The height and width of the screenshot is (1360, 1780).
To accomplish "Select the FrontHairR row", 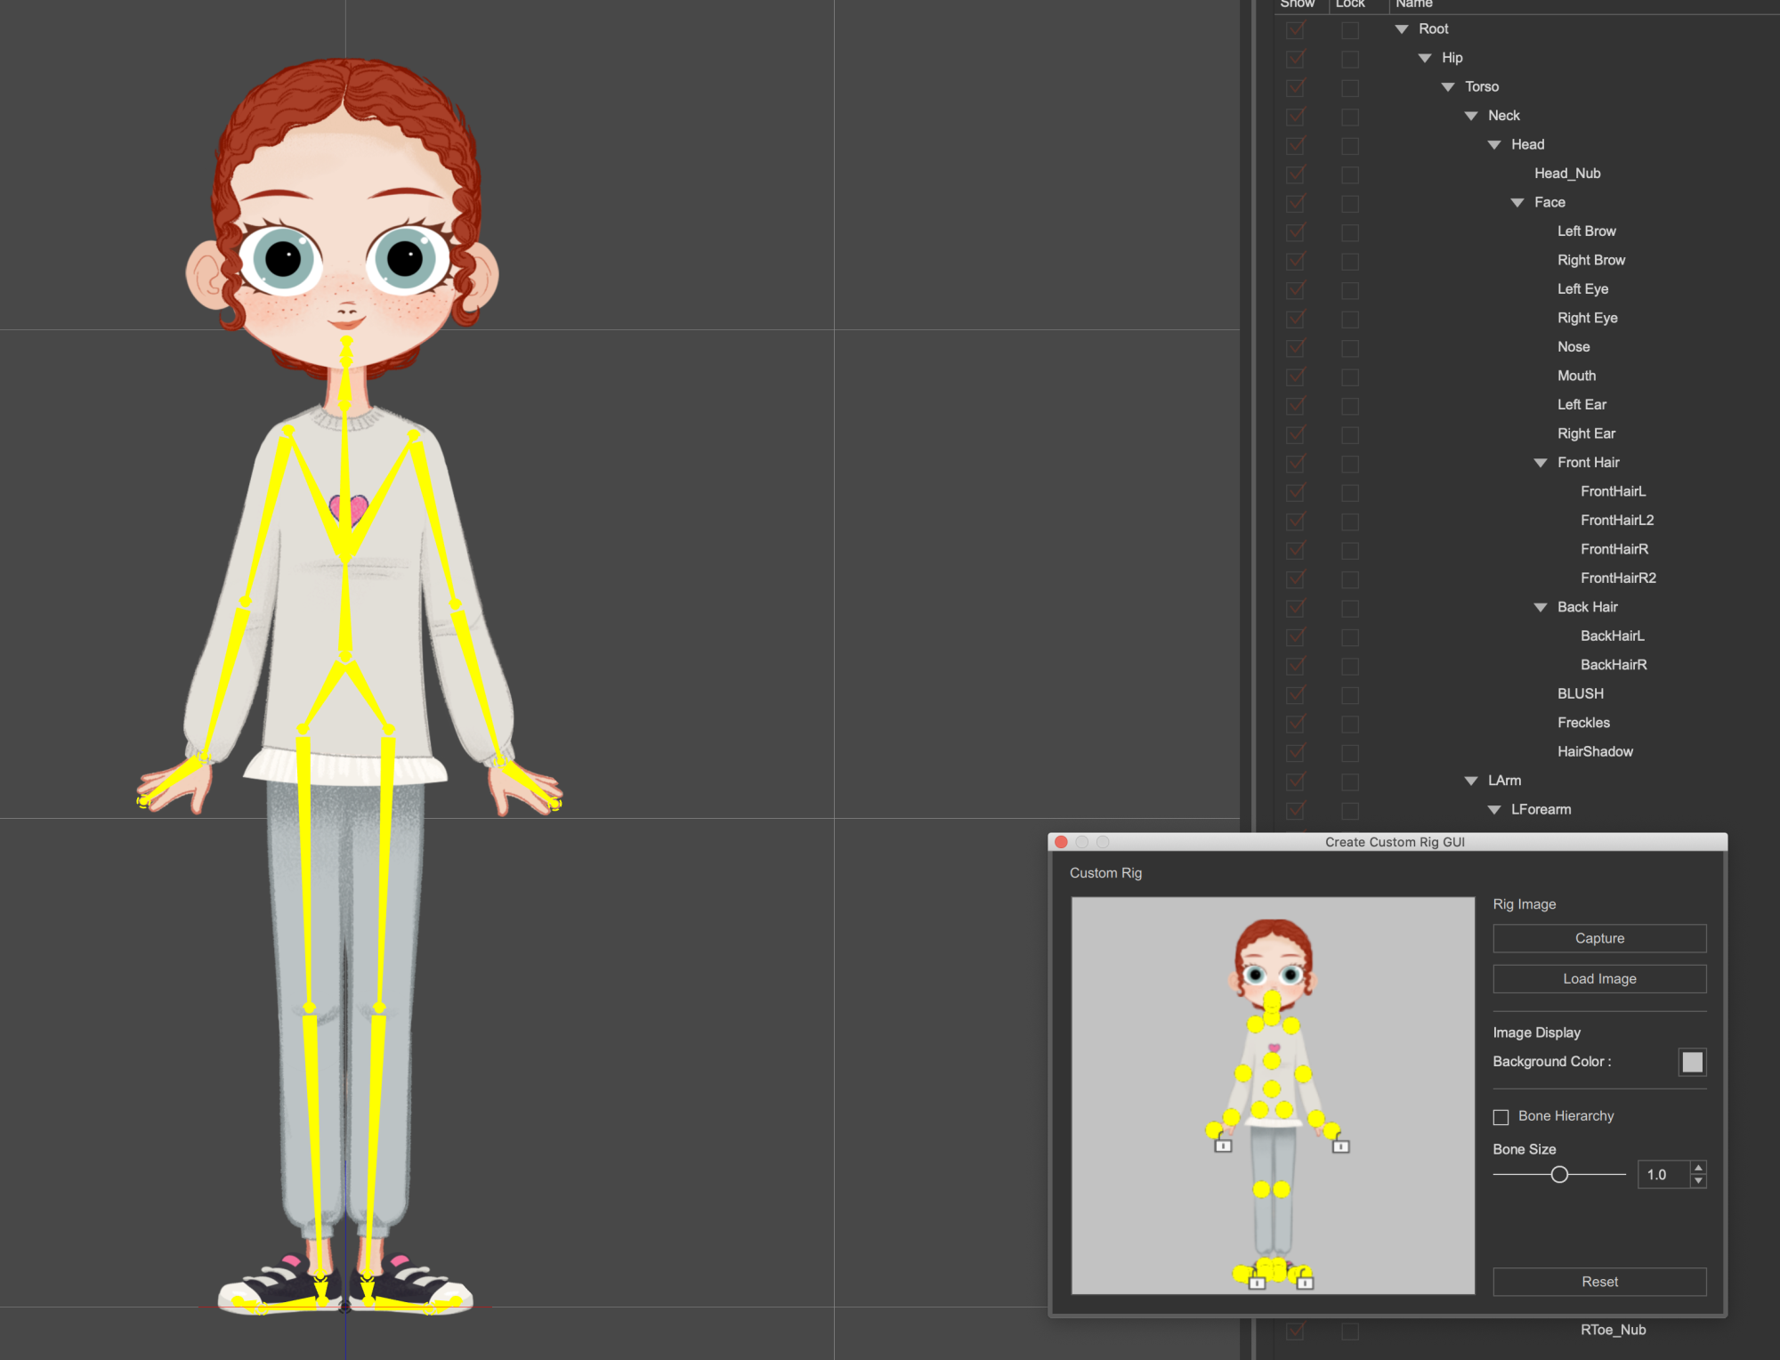I will coord(1614,550).
